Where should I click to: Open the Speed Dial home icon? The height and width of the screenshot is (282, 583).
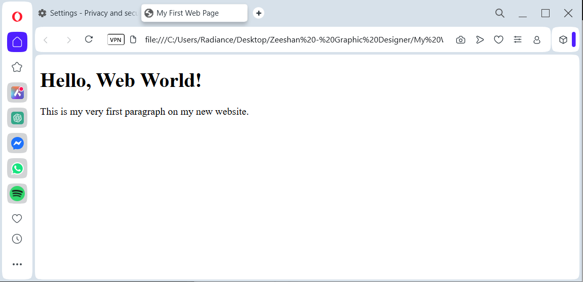point(17,42)
